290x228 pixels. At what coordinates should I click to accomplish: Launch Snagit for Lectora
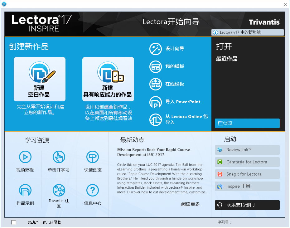(x=247, y=174)
